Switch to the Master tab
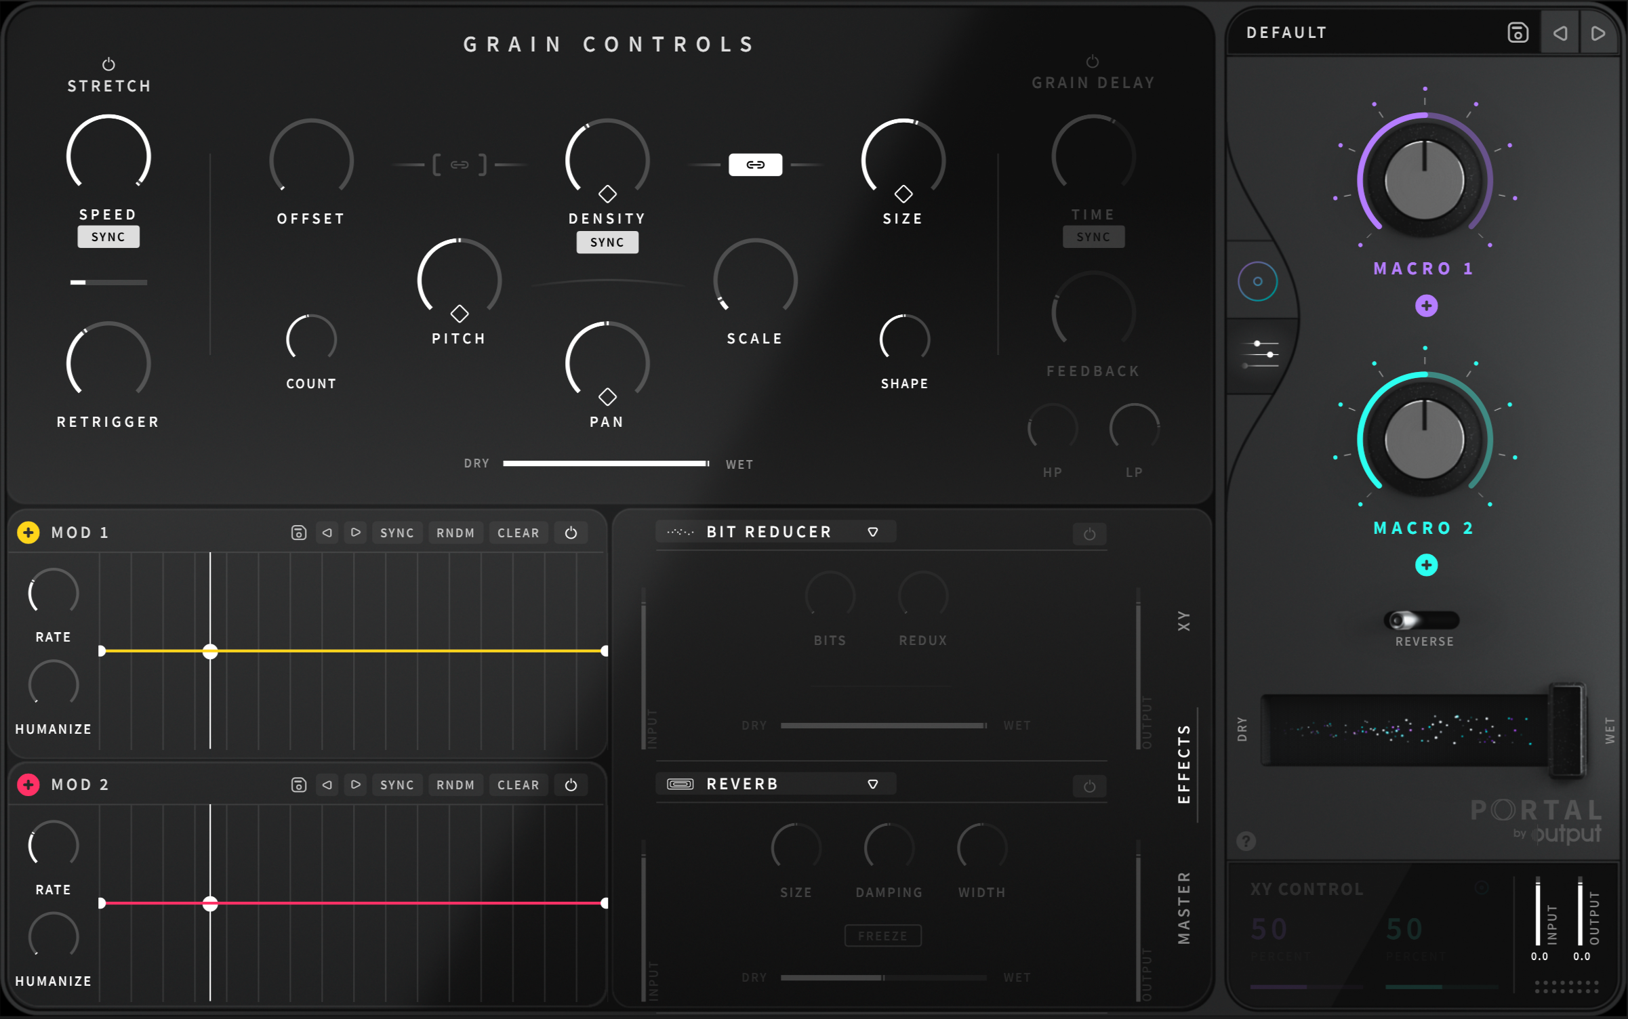The height and width of the screenshot is (1019, 1628). point(1183,908)
